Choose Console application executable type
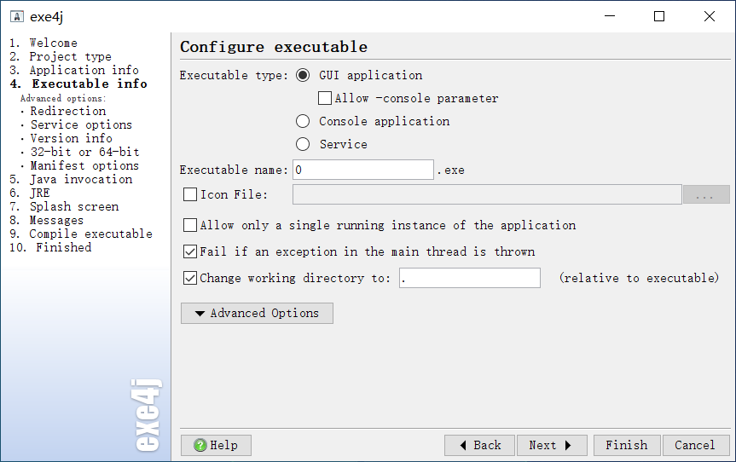Viewport: 736px width, 462px height. pyautogui.click(x=303, y=121)
